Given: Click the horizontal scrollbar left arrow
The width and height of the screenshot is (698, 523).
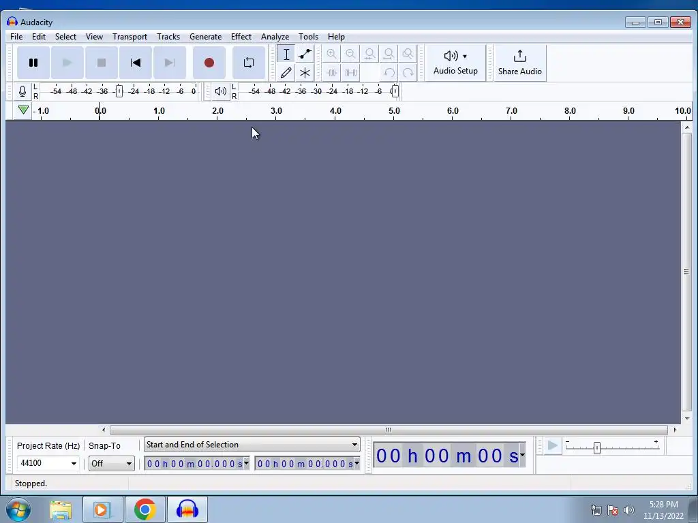Looking at the screenshot, I should (104, 430).
